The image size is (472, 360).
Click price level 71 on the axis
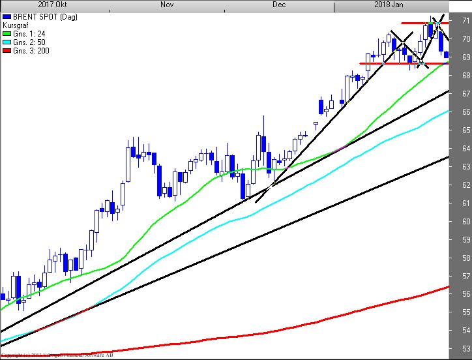tap(466, 20)
